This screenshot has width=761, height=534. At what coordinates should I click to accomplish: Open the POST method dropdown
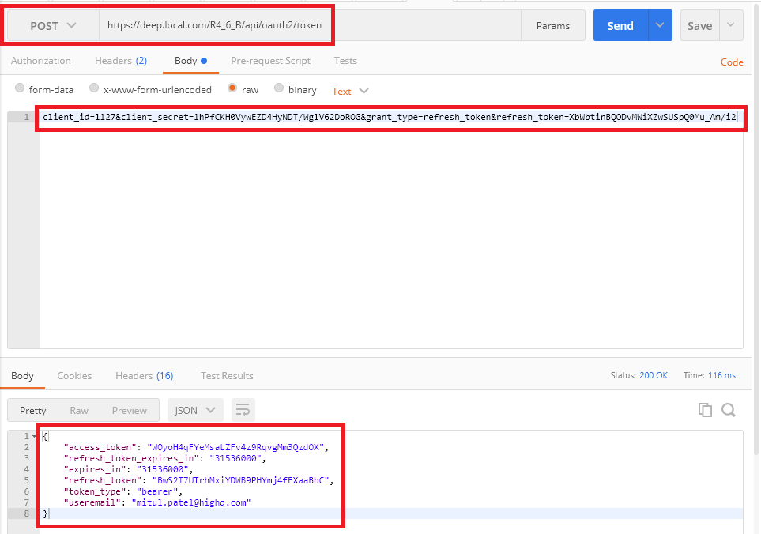[53, 26]
